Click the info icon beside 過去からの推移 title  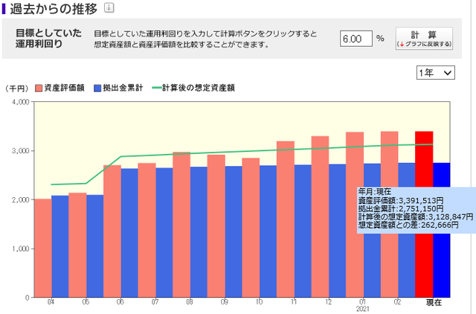(x=109, y=8)
